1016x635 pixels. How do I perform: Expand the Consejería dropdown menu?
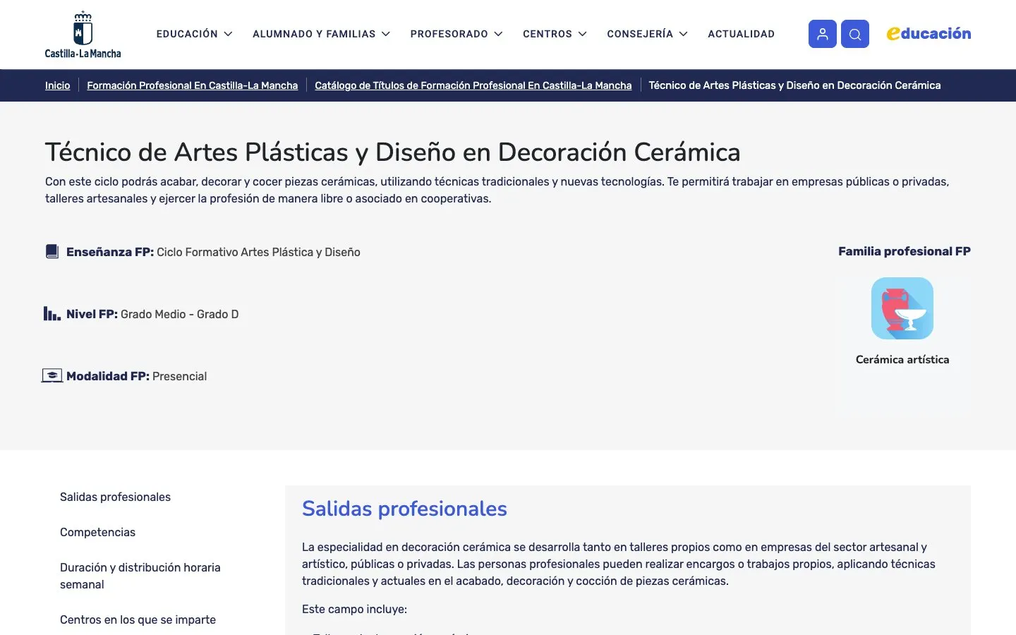click(x=647, y=34)
